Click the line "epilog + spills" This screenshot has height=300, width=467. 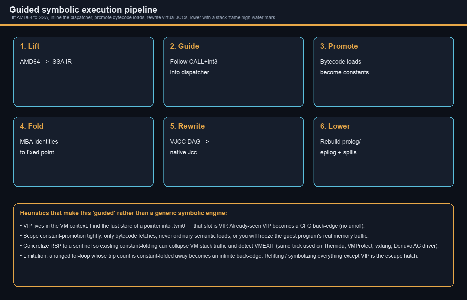point(338,152)
